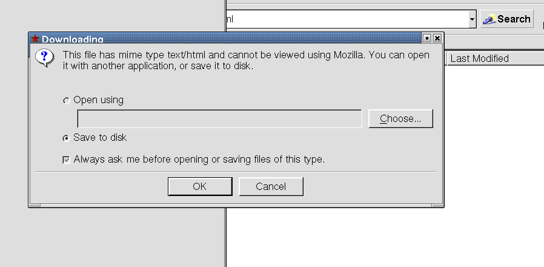
Task: Open the URL bar history dropdown arrow
Action: (472, 19)
